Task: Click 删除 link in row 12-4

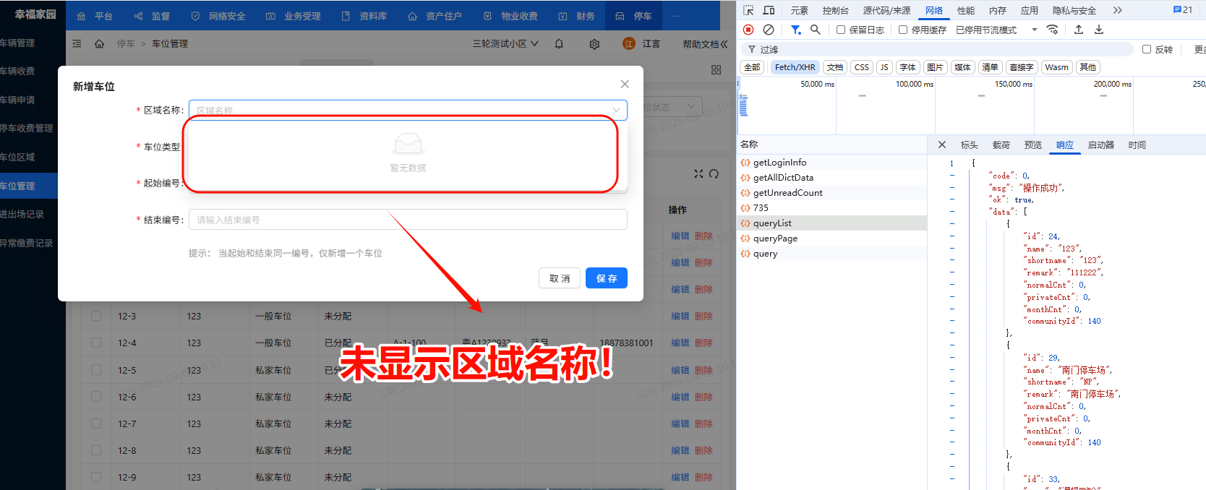Action: (x=703, y=343)
